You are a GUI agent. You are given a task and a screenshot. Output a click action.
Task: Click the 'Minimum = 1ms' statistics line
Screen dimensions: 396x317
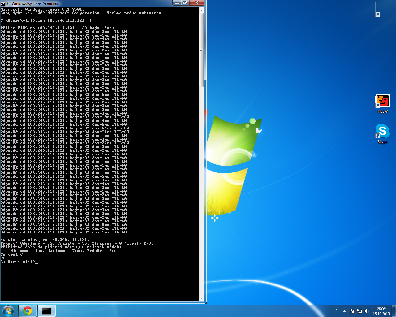pos(63,251)
